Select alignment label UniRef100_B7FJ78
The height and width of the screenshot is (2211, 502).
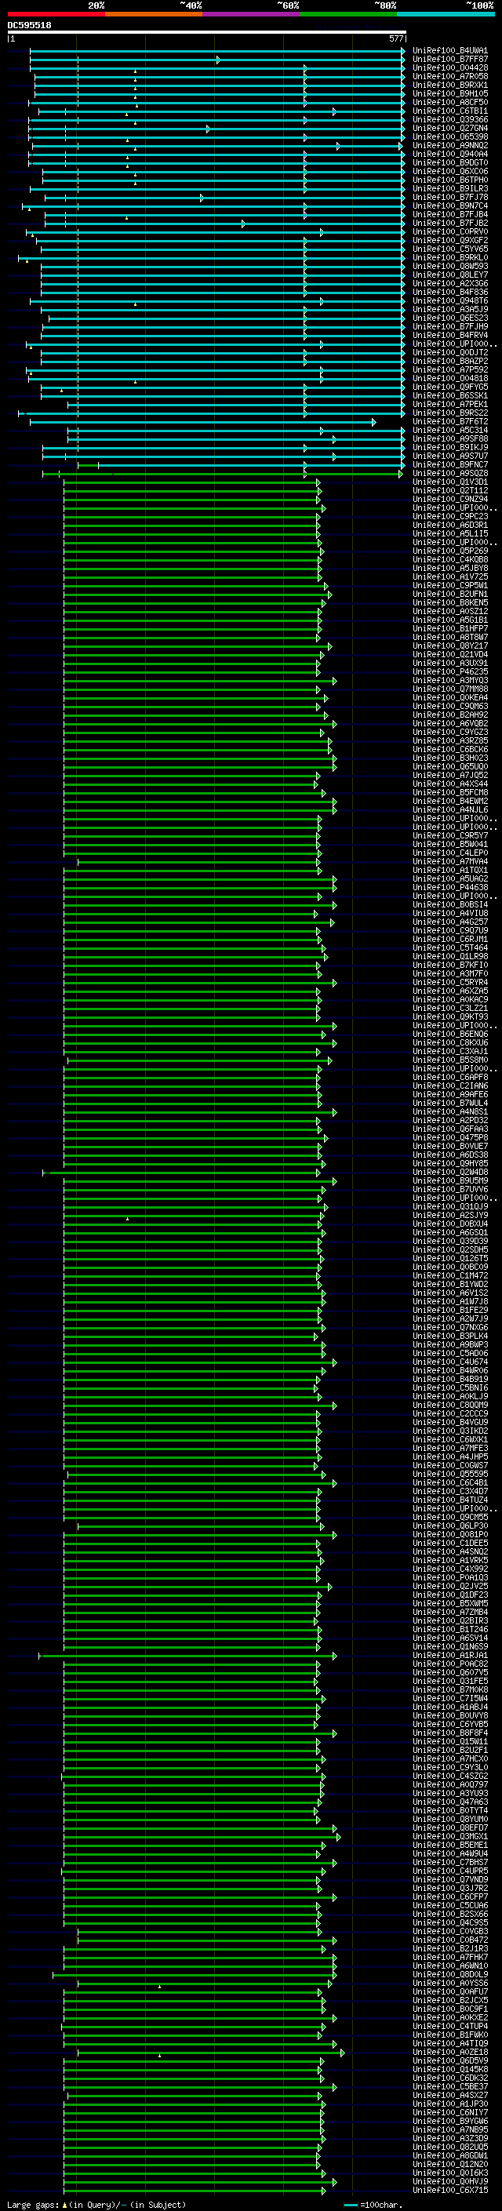(450, 198)
